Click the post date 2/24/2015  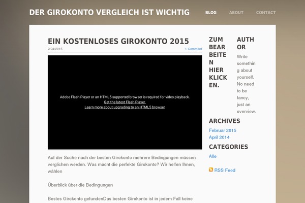[55, 49]
